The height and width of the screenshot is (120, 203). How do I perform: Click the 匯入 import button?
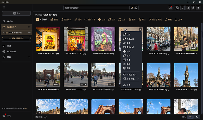(16, 13)
